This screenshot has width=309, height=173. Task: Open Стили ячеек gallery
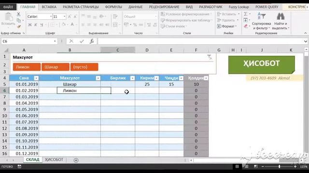pyautogui.click(x=174, y=26)
